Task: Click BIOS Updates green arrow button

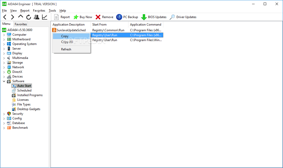Action: click(153, 17)
